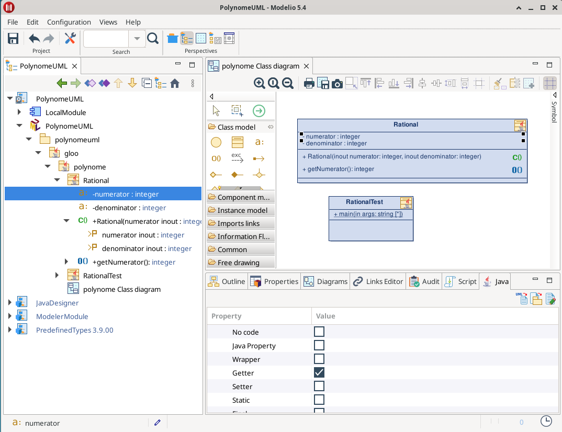Pick the Class tool in Class model palette
This screenshot has width=562, height=432.
tap(237, 142)
